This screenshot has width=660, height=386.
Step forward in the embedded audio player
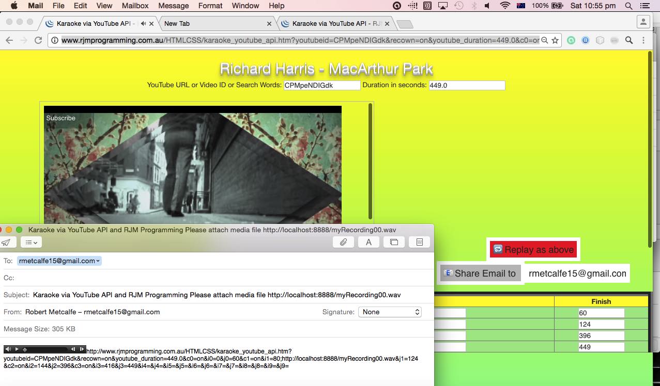82,349
